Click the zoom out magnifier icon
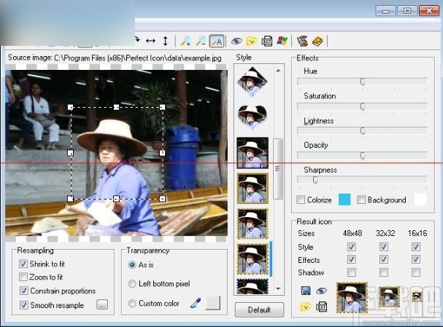 coord(201,42)
